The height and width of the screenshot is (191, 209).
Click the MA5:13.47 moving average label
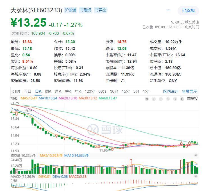pos(29,98)
